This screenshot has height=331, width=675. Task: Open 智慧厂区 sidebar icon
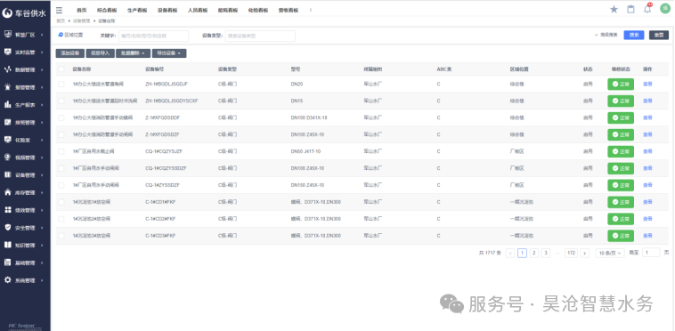tap(7, 35)
